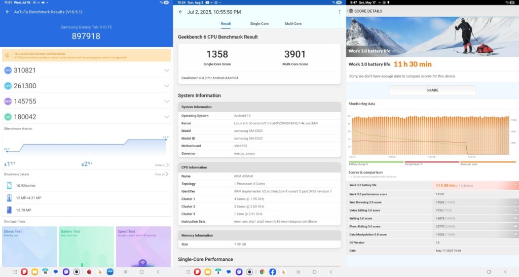Expand Work 3.0 battery life score row handle
519x277 pixels.
tap(515, 185)
